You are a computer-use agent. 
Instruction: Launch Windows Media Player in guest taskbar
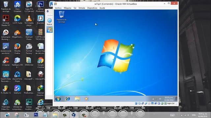point(86,99)
